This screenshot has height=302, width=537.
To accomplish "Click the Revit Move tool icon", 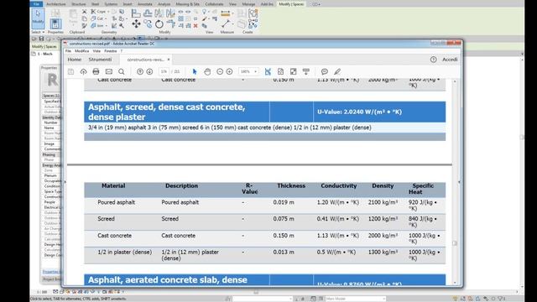I will click(136, 24).
